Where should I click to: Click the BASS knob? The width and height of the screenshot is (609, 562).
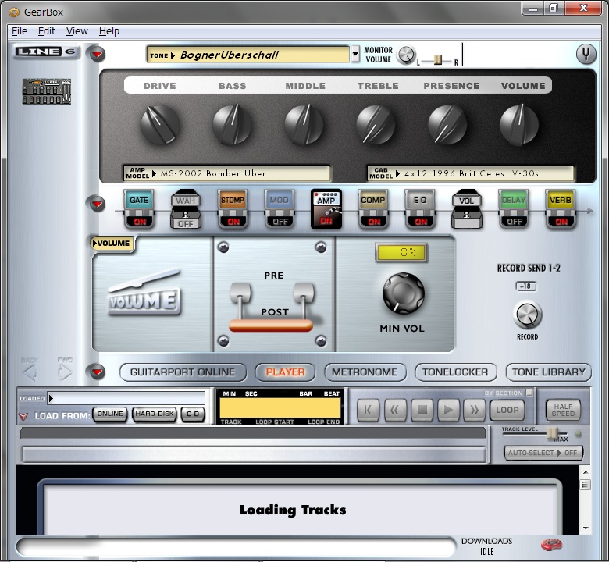pos(232,124)
